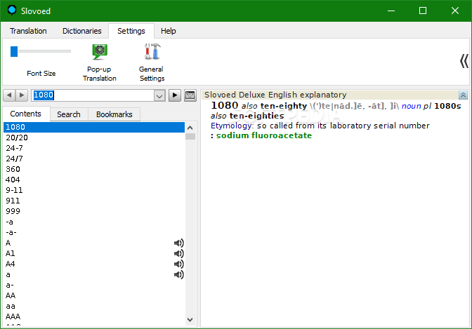The image size is (472, 329).
Task: Click the Font Size slider track
Action: 44,51
